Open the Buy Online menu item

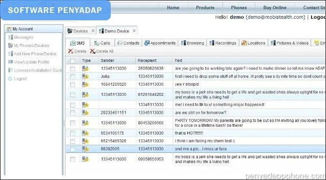[x=275, y=8]
